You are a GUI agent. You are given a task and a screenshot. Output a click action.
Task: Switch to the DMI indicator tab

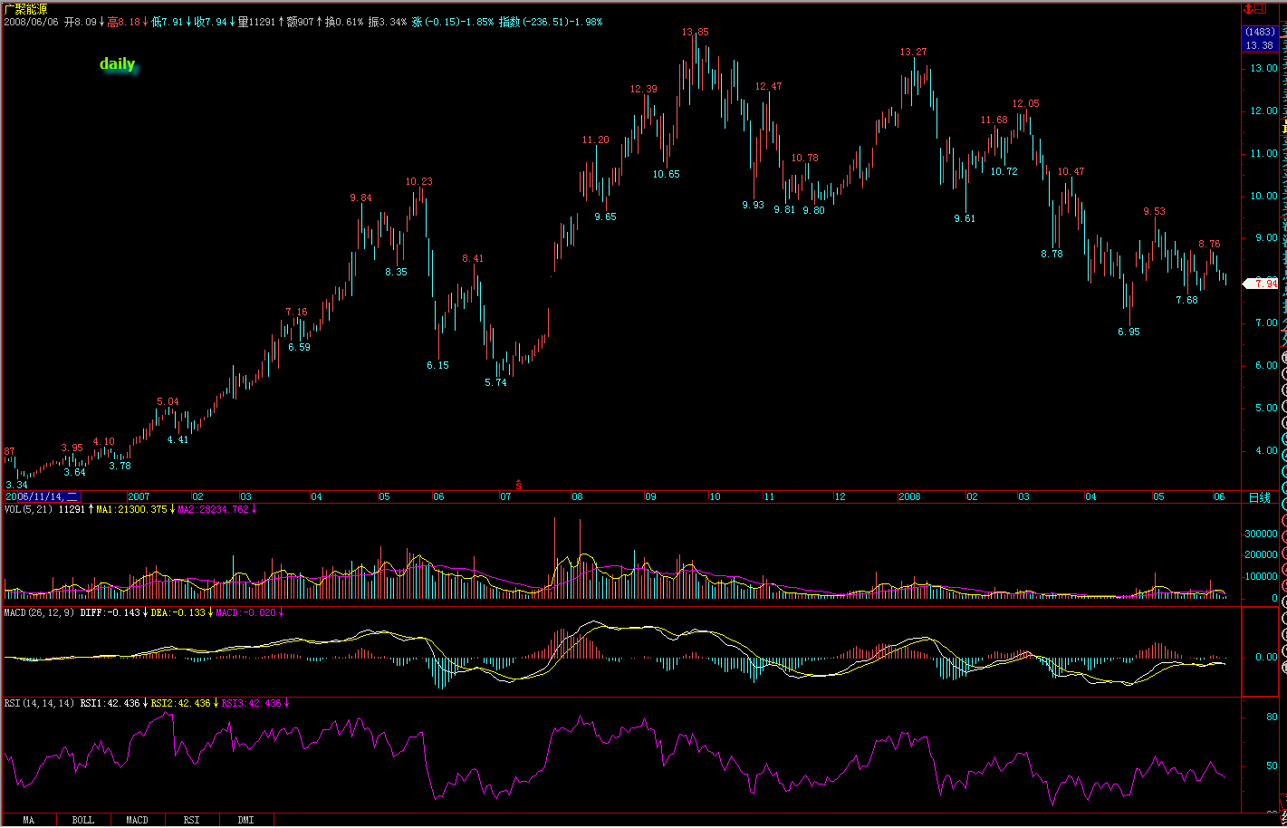point(245,820)
